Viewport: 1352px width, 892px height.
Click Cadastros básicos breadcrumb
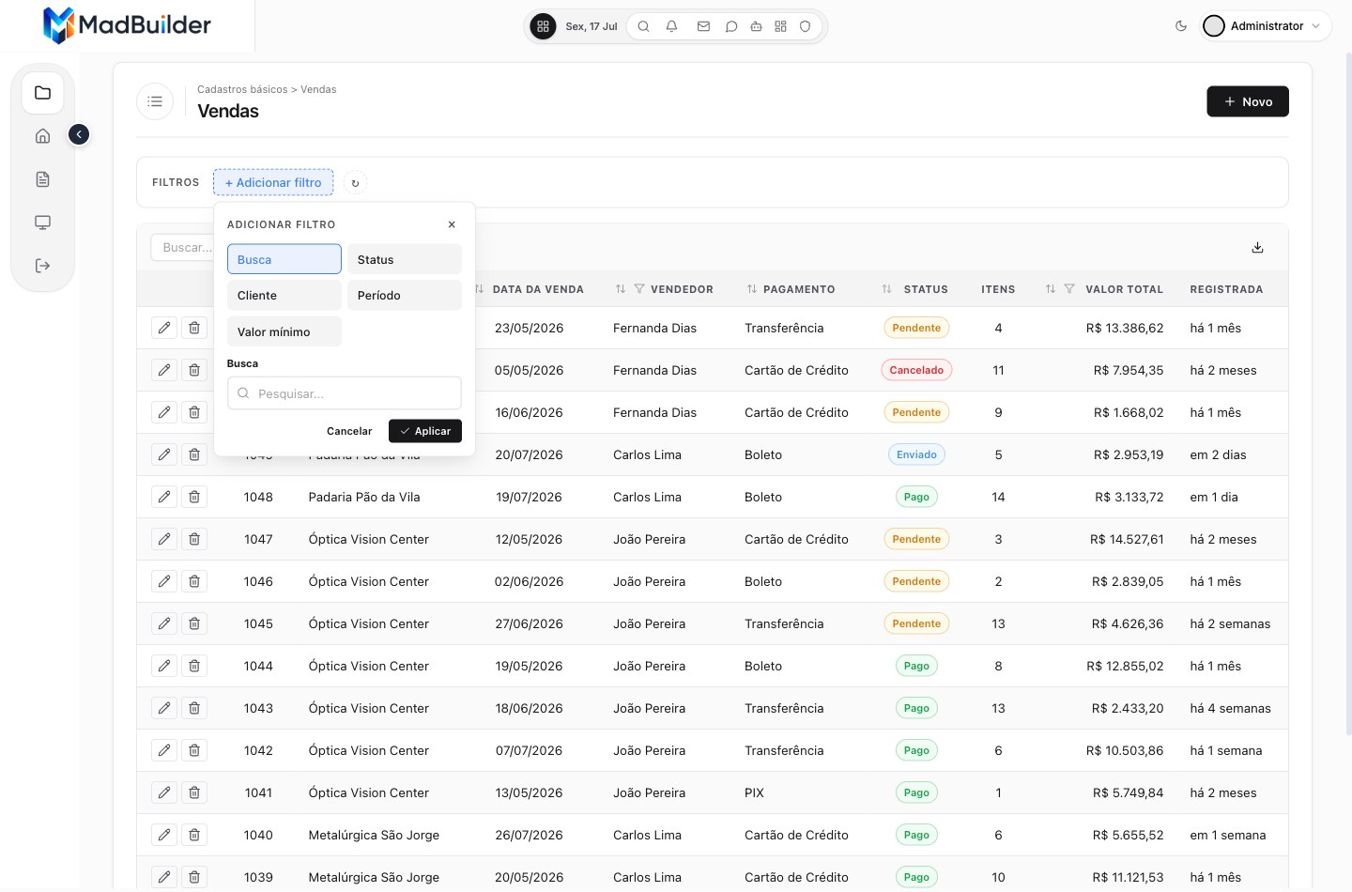242,89
